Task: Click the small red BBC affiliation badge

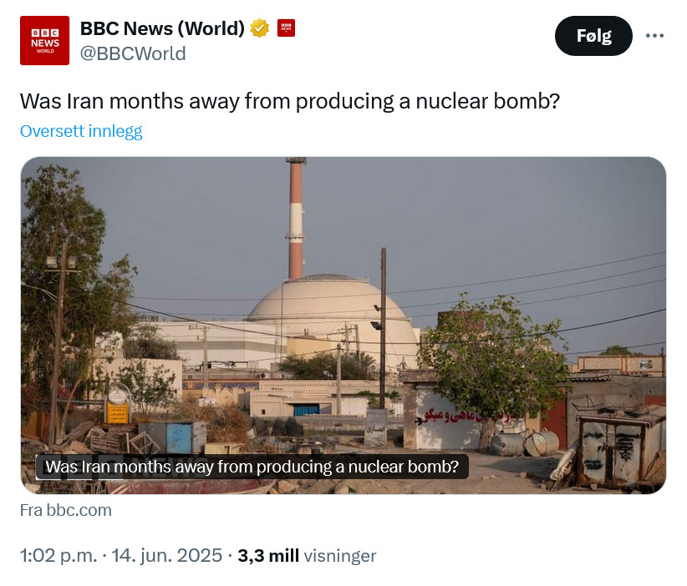Action: coord(286,28)
